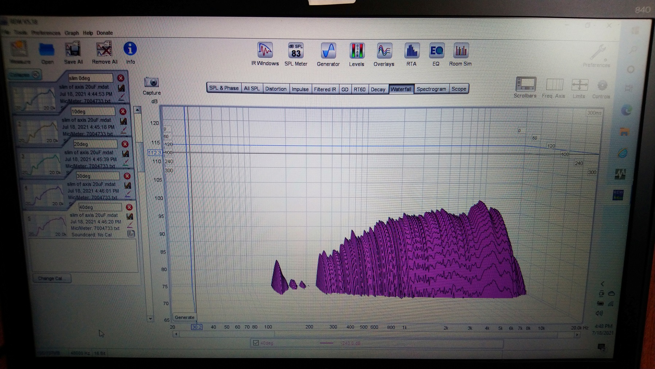Open the Help menu
This screenshot has width=655, height=369.
[x=88, y=33]
